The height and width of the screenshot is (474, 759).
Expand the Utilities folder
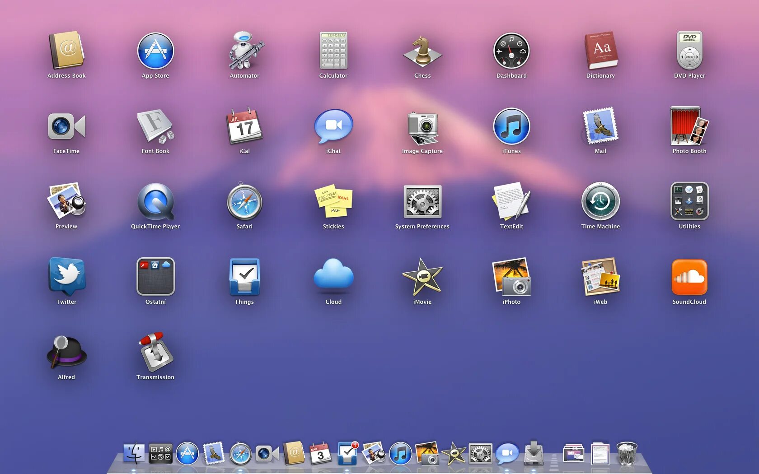(689, 201)
